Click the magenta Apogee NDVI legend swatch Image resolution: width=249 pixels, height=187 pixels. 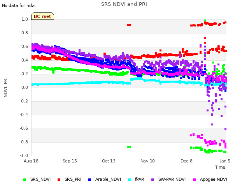pos(194,180)
